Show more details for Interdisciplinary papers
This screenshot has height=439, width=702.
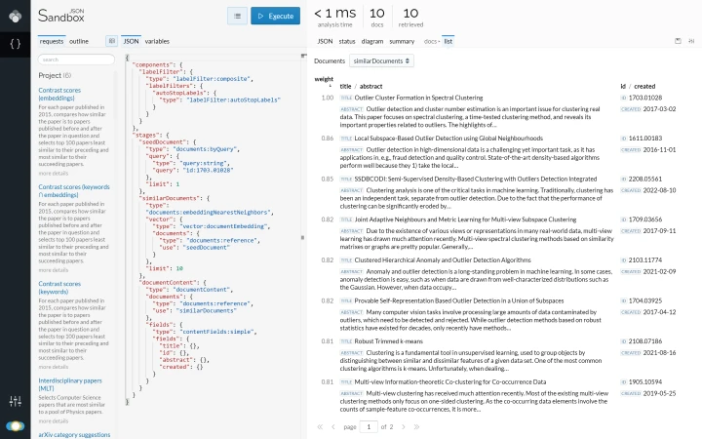point(54,421)
